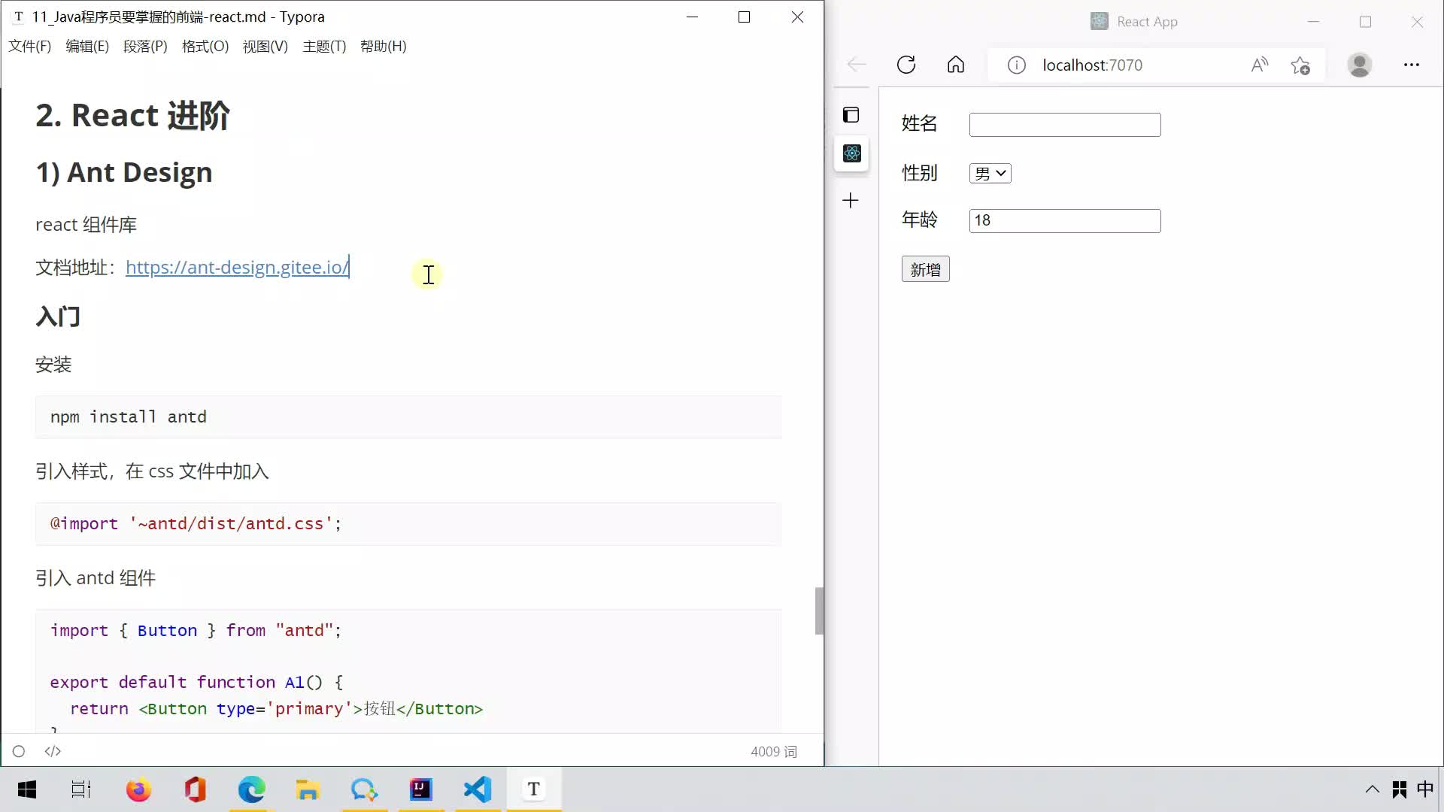Switch to Typora on taskbar
Image resolution: width=1444 pixels, height=812 pixels.
[534, 789]
